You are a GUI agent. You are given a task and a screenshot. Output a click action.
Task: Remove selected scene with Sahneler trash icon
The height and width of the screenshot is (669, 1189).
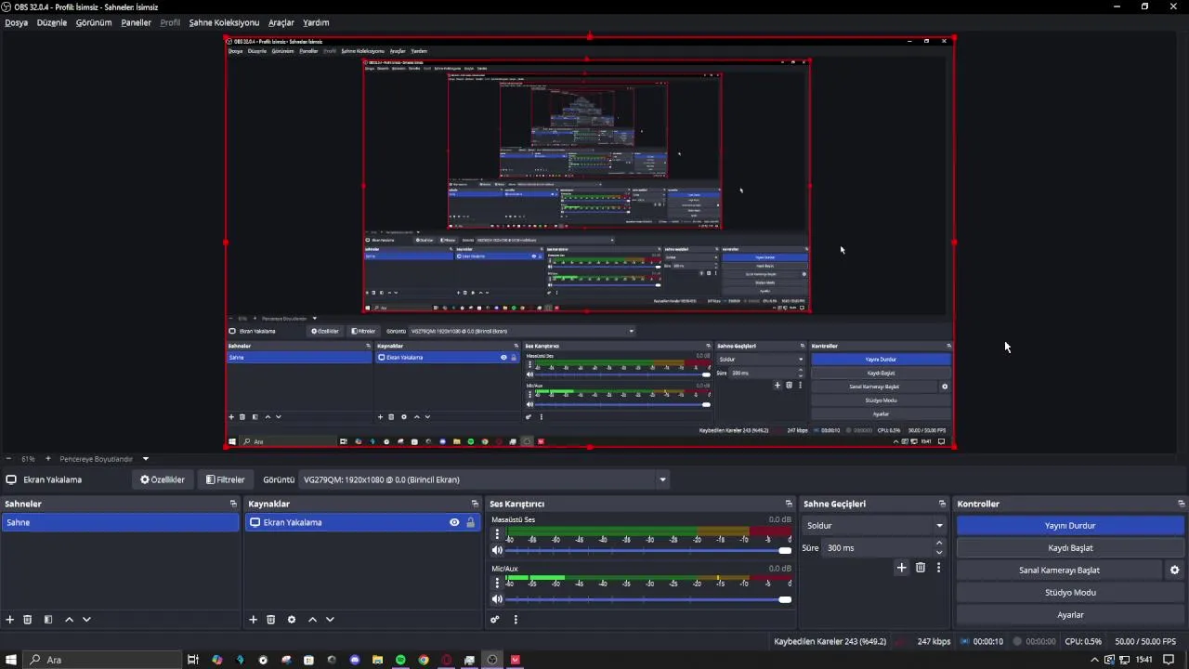pyautogui.click(x=28, y=620)
